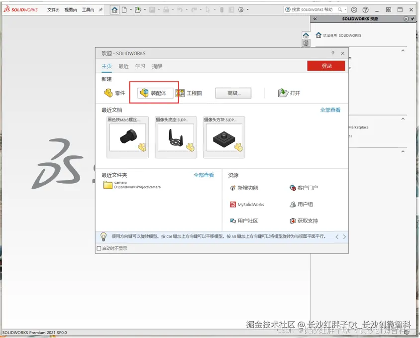Enable the 启动时不显示 checkbox
The image size is (420, 338).
coord(99,247)
